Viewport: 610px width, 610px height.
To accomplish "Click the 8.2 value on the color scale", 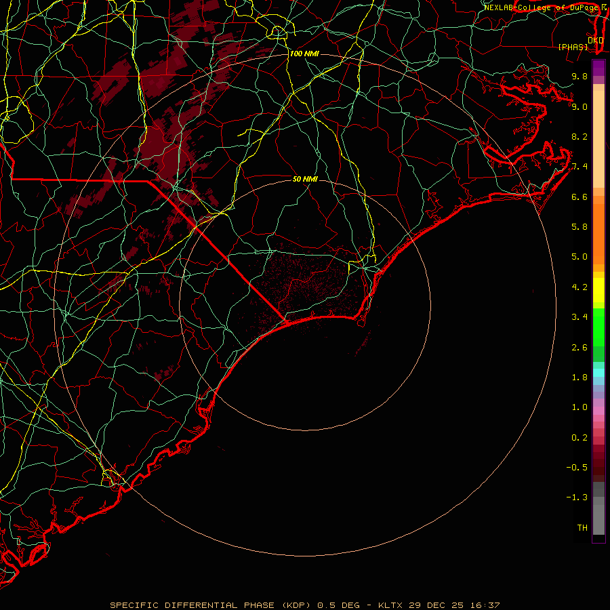I will [x=579, y=136].
